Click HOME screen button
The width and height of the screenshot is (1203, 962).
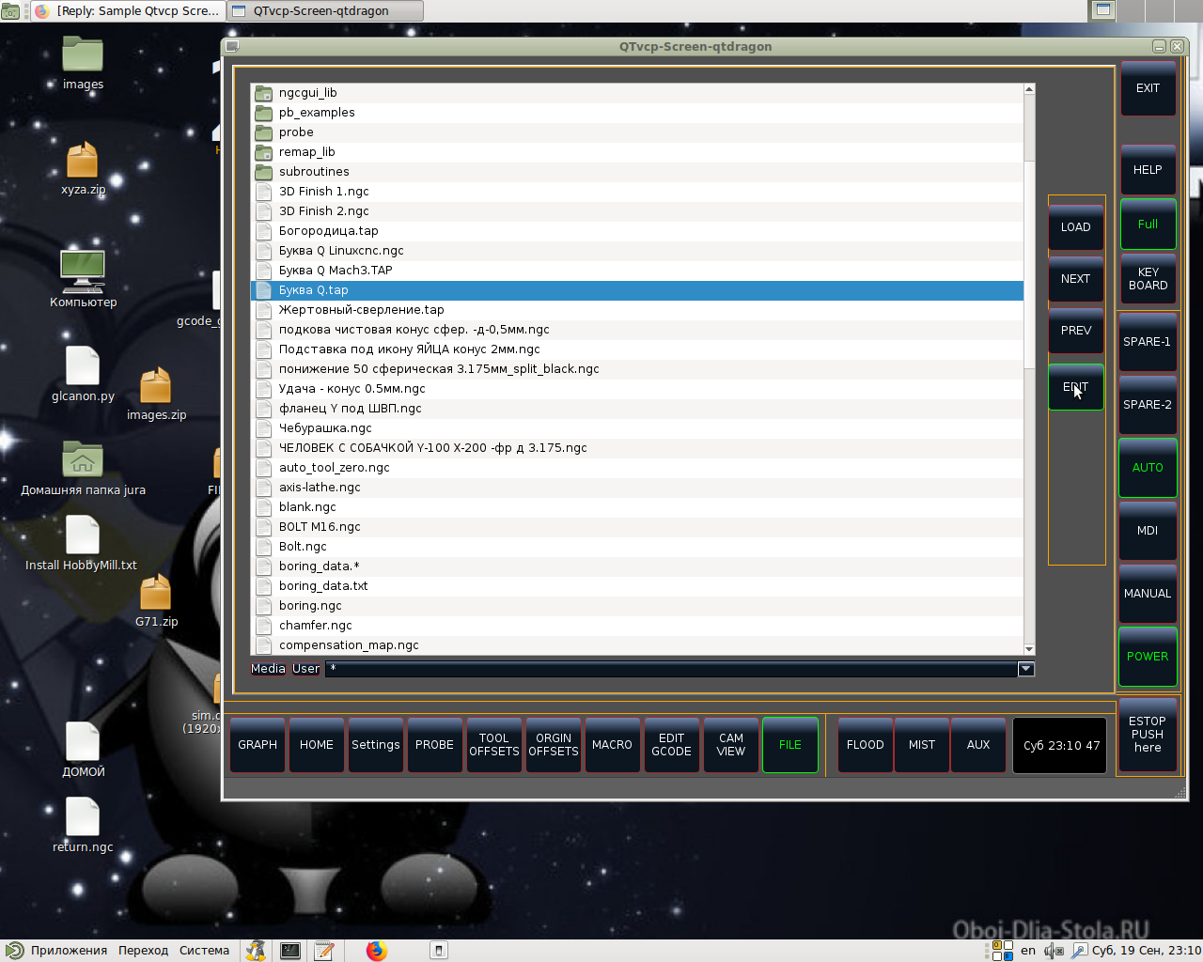317,745
